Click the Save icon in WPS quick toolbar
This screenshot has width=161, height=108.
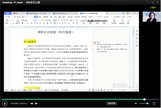[x=15, y=17]
